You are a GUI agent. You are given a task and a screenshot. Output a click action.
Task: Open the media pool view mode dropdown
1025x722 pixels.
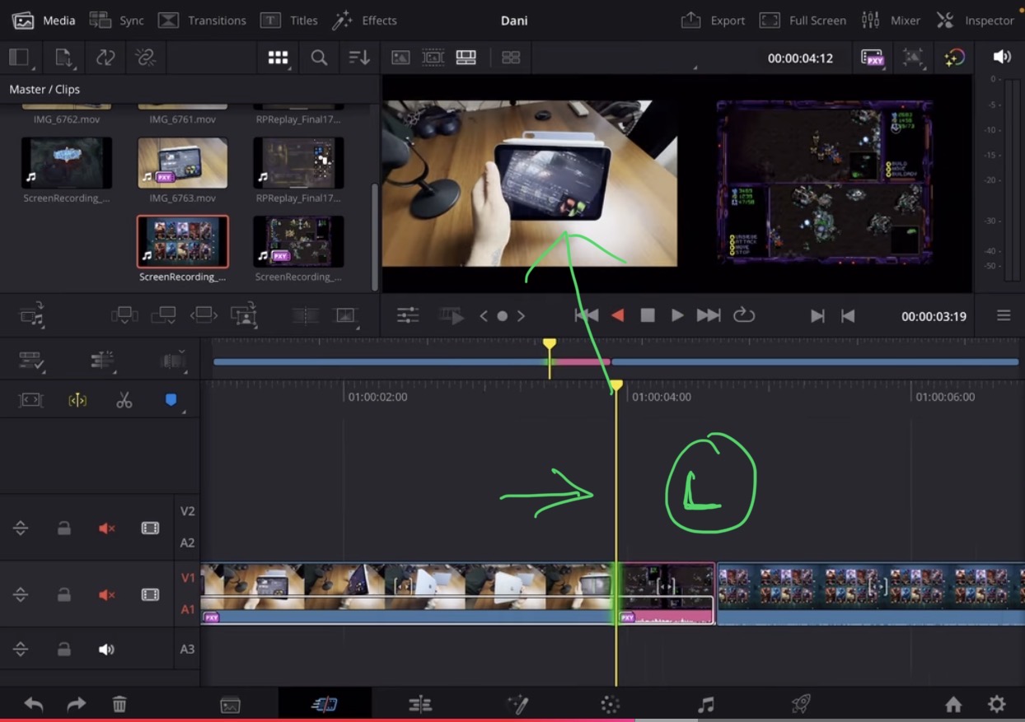click(278, 58)
